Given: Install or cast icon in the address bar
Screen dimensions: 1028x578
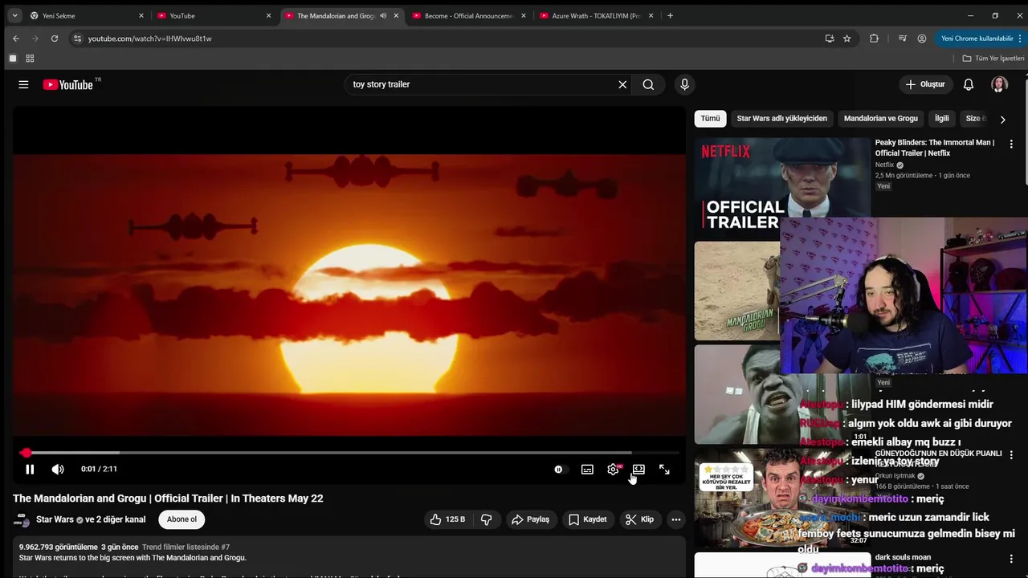Looking at the screenshot, I should click(830, 39).
